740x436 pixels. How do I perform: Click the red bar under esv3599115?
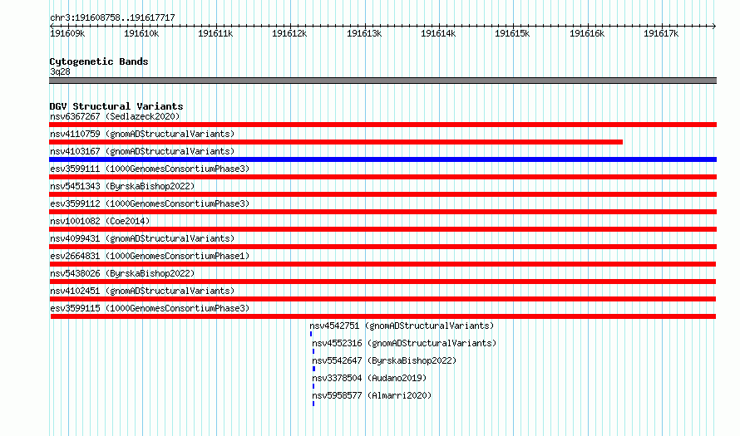coord(383,316)
